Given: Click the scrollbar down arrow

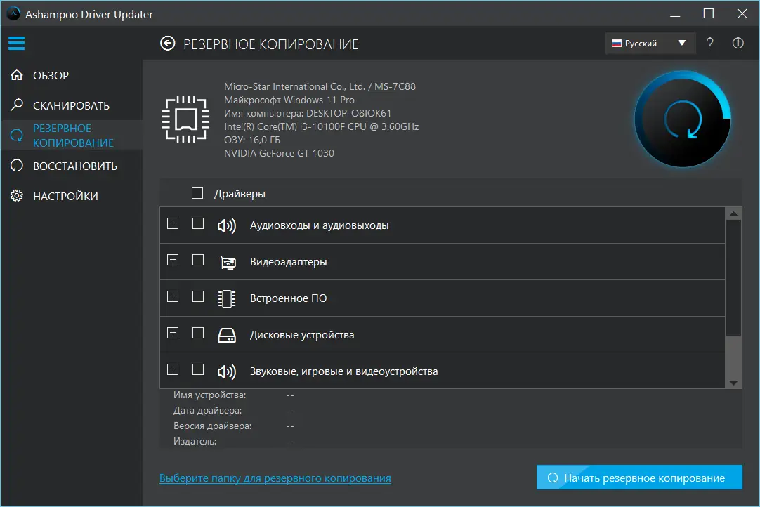Looking at the screenshot, I should [x=733, y=383].
